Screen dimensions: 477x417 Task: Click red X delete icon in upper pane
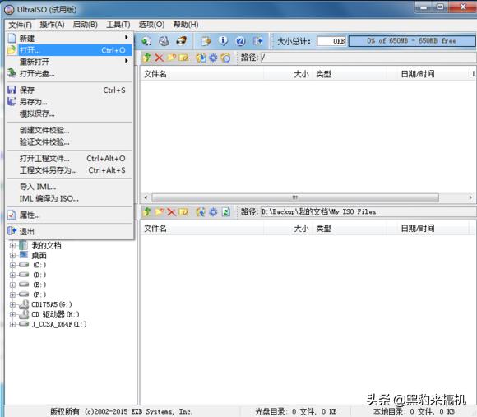[159, 58]
